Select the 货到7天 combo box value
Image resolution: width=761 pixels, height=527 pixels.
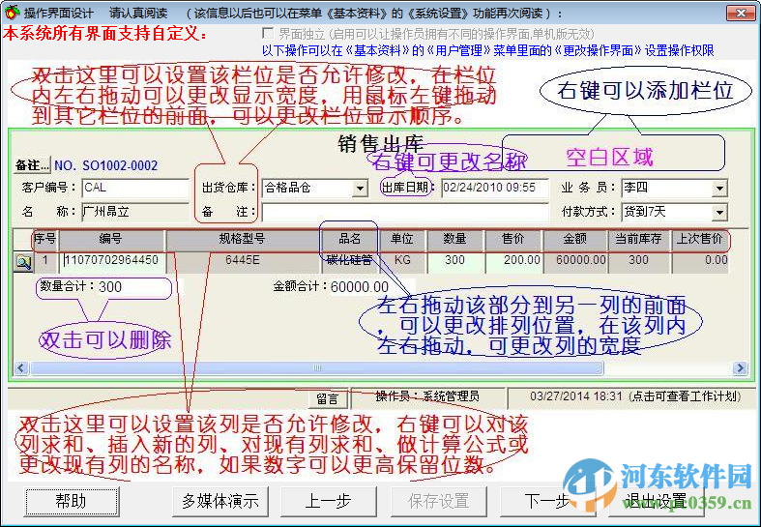pos(666,212)
